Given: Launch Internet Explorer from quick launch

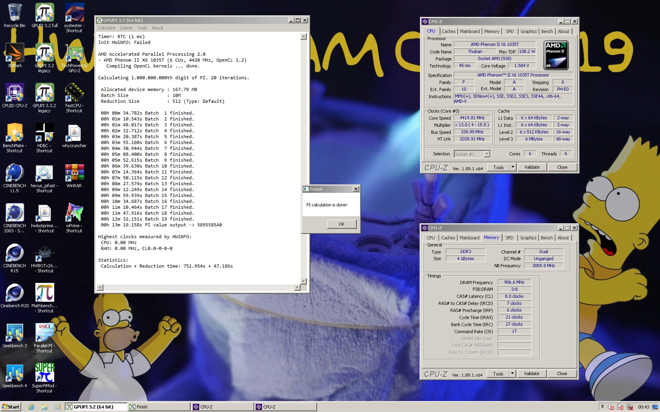Looking at the screenshot, I should pos(31,407).
